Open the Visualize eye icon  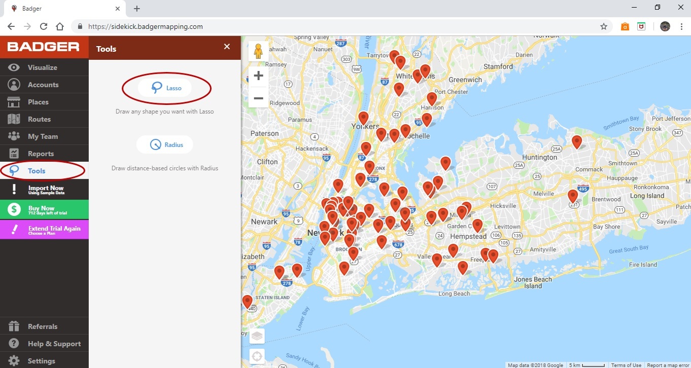click(x=14, y=67)
